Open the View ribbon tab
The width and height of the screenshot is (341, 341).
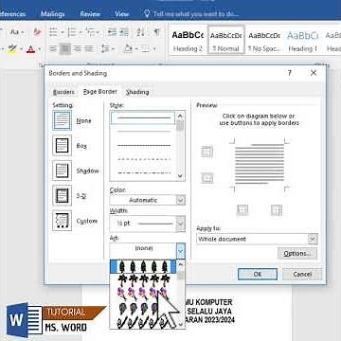(x=121, y=14)
